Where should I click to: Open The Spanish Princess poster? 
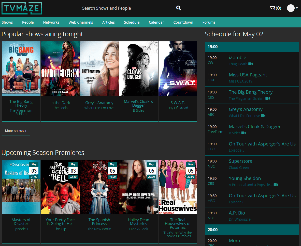pos(99,187)
